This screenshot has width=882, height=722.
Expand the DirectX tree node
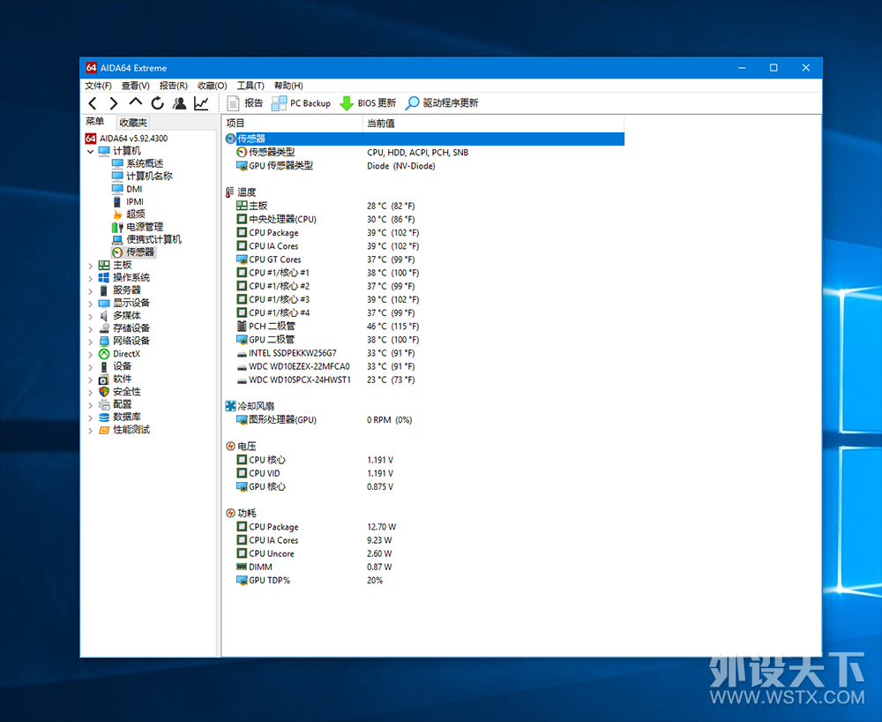[90, 355]
